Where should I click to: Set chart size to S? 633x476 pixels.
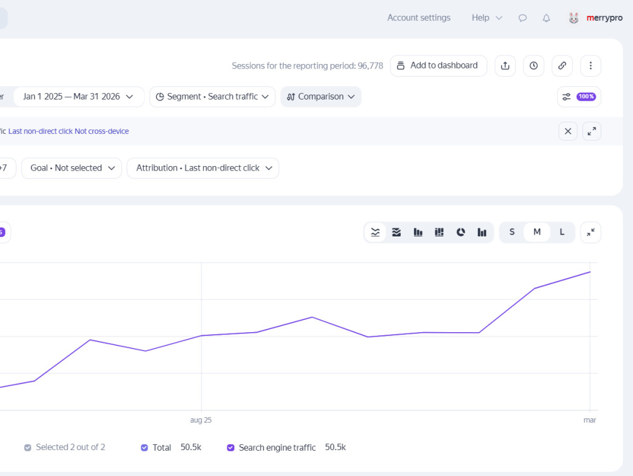(x=512, y=232)
